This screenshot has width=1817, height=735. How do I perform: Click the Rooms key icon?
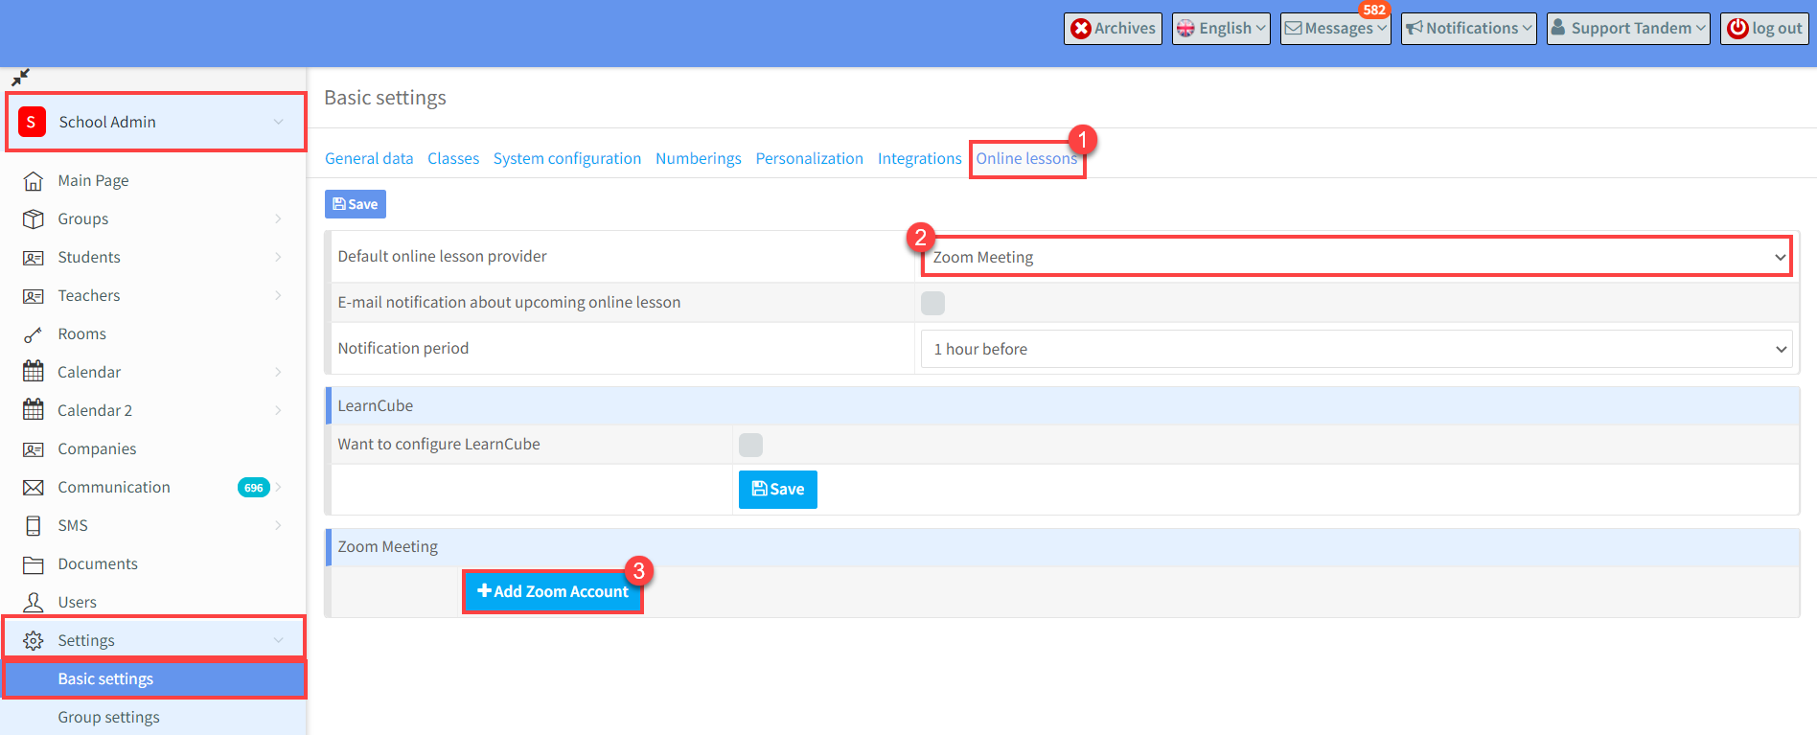pyautogui.click(x=34, y=334)
